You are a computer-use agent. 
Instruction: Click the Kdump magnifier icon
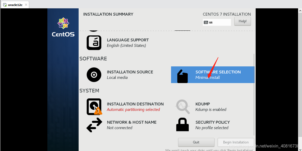(183, 107)
